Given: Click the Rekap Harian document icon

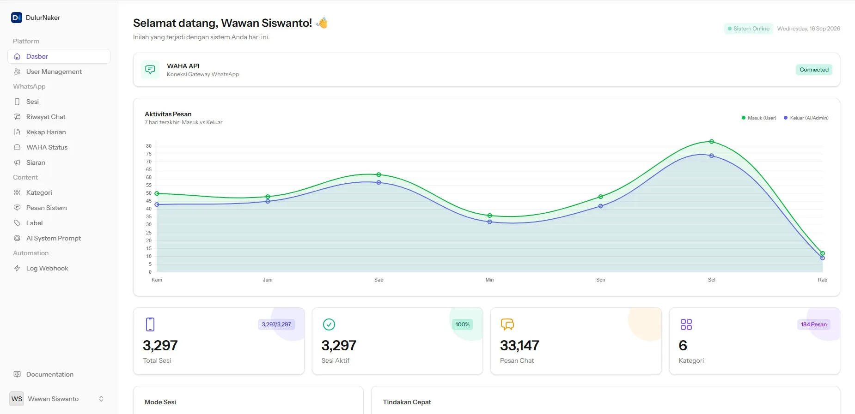Looking at the screenshot, I should [17, 132].
